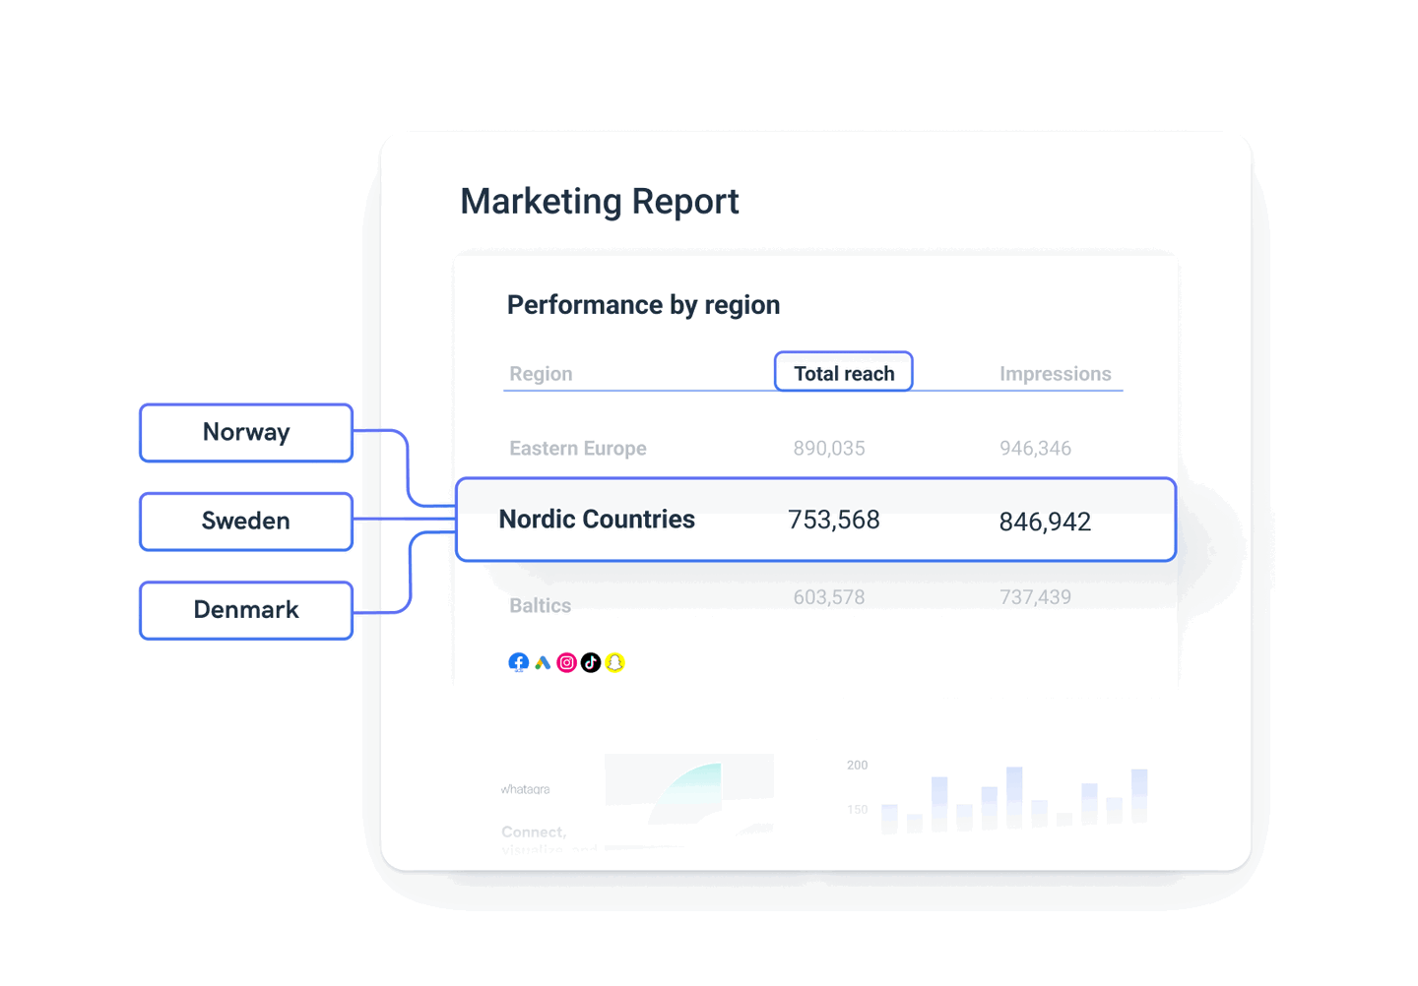Toggle the Total reach column header
1418x986 pixels.
[x=843, y=372]
